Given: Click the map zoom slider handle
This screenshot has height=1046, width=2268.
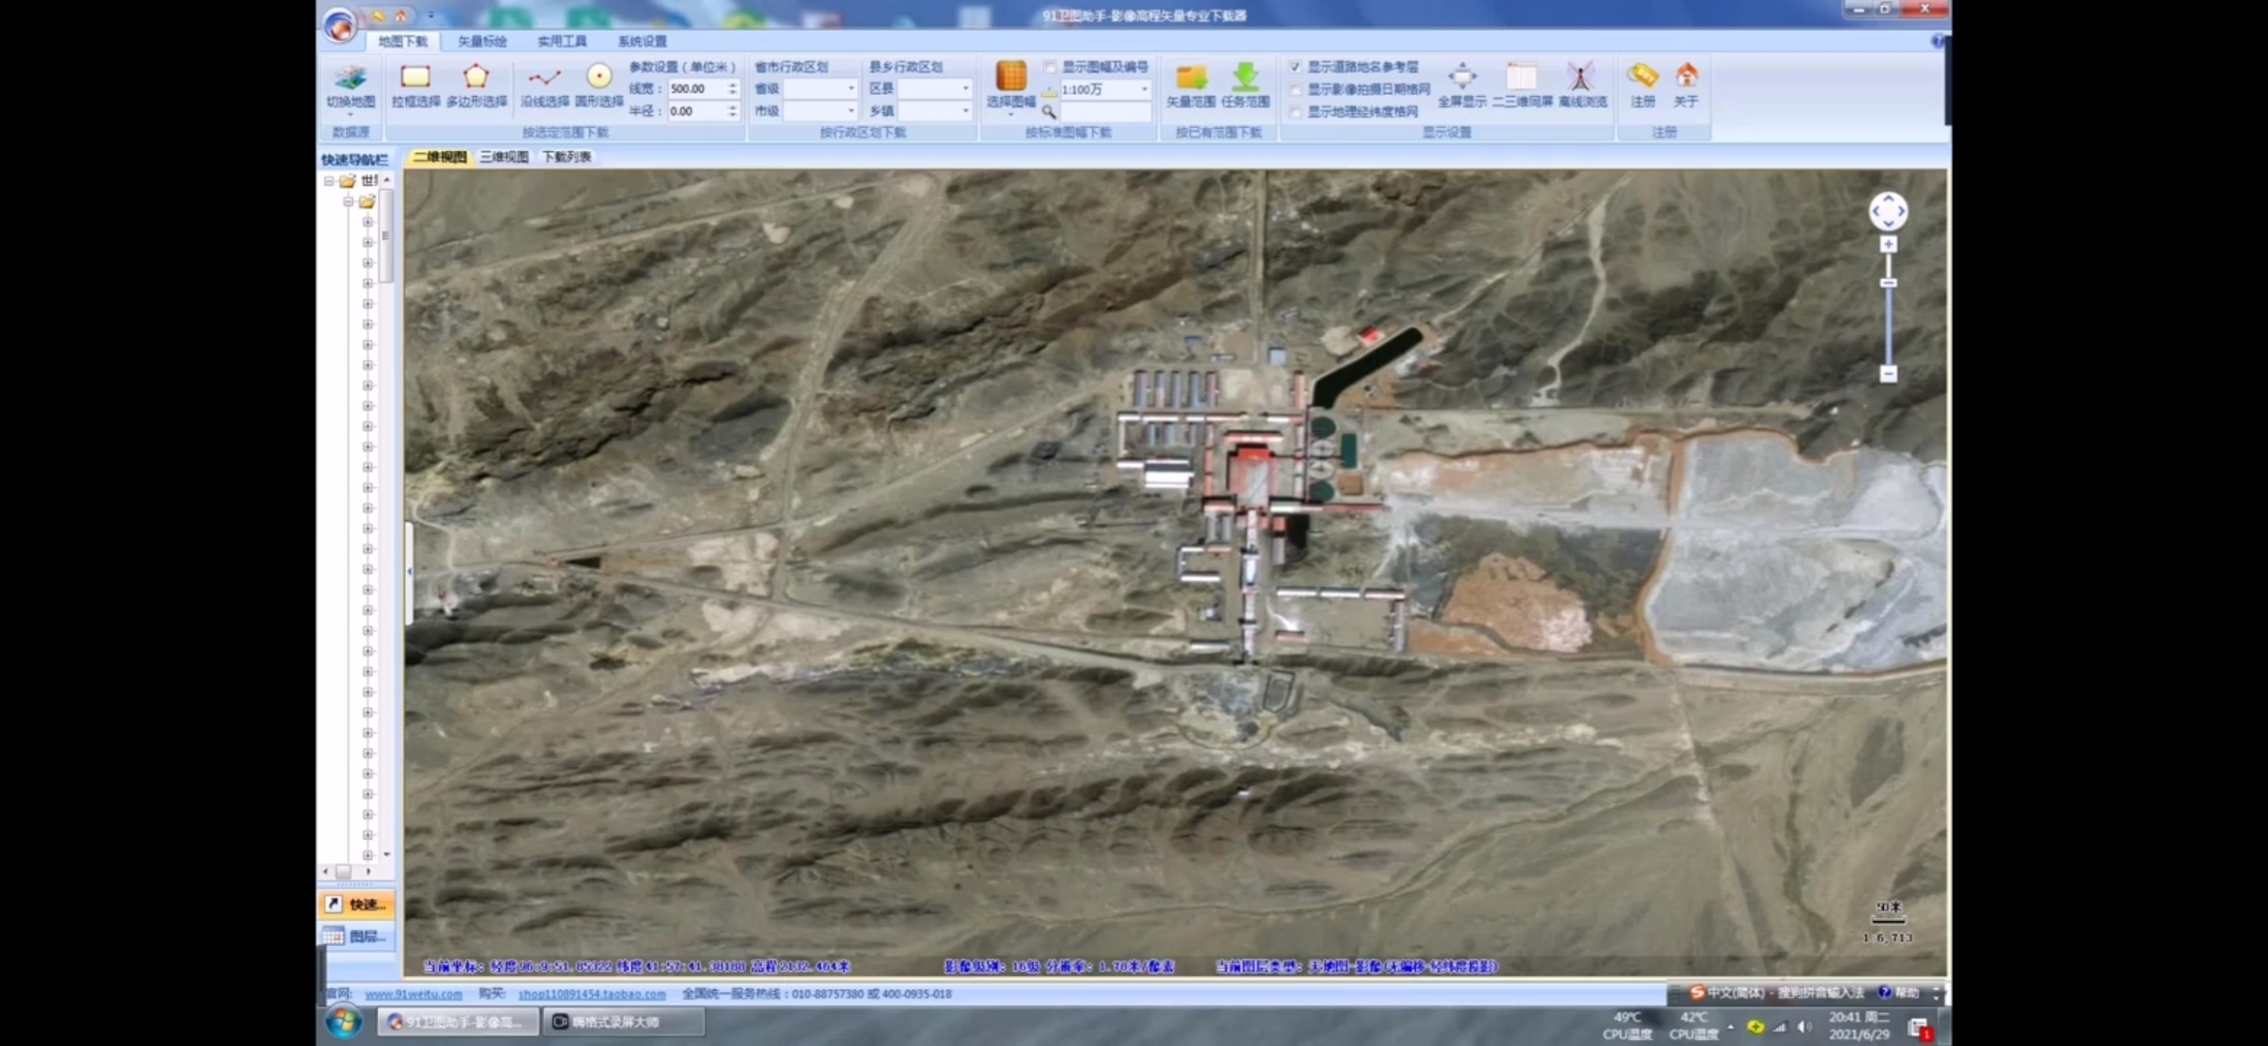Looking at the screenshot, I should coord(1888,283).
